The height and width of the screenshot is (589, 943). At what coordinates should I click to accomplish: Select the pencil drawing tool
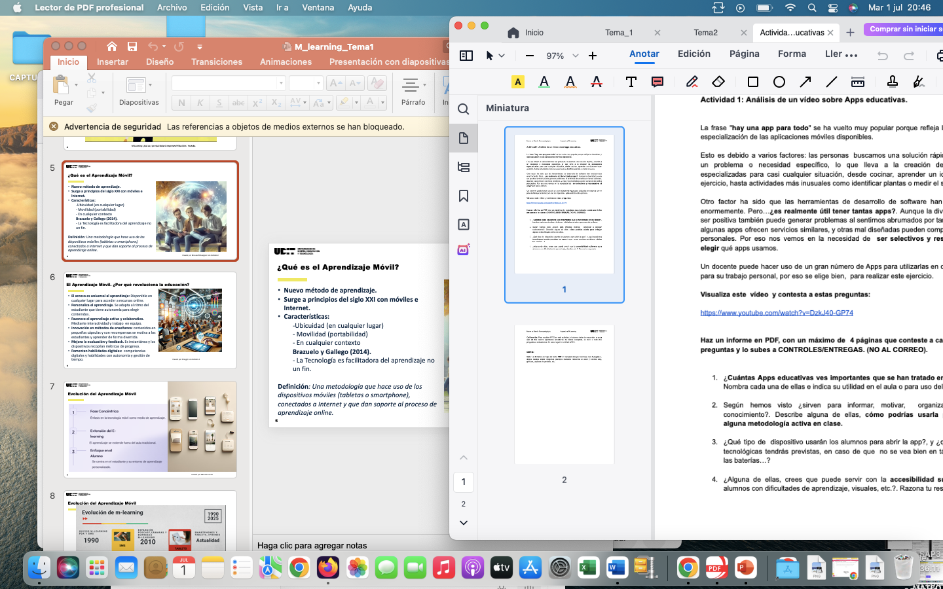point(692,82)
